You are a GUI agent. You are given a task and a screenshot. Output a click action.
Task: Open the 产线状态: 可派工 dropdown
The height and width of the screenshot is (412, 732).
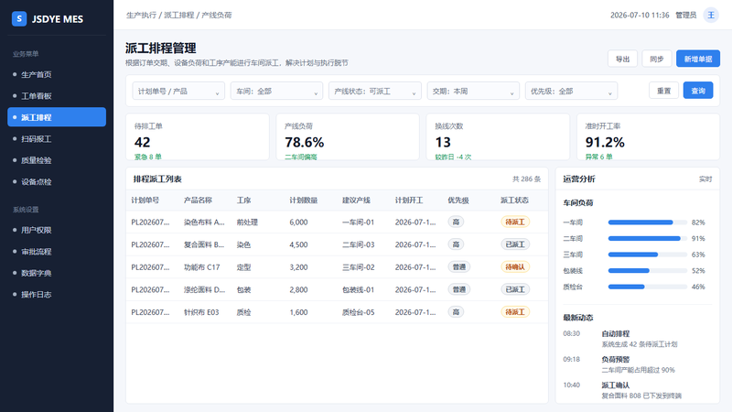pyautogui.click(x=375, y=91)
